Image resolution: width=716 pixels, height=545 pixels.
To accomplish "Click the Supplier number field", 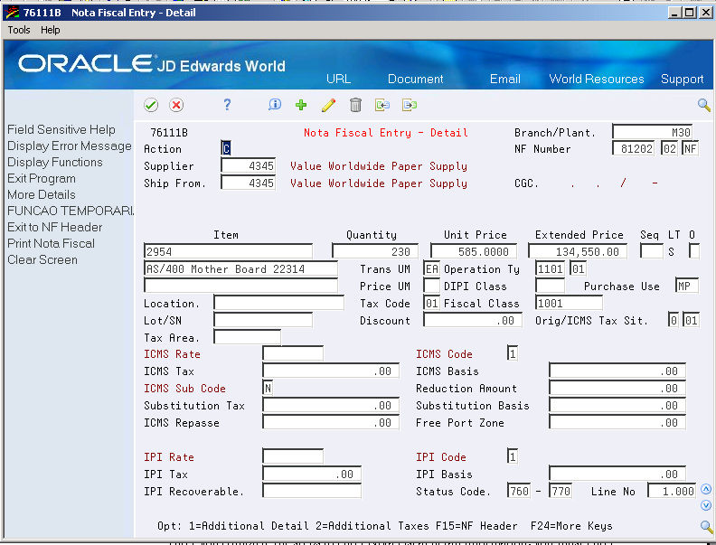I will click(248, 165).
